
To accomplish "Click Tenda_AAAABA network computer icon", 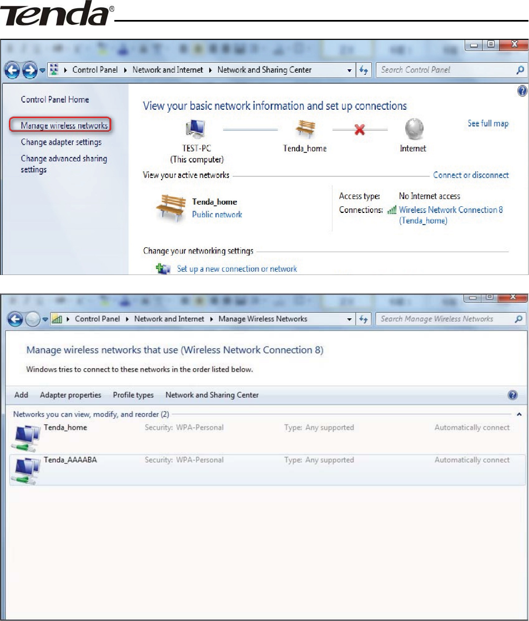I will tap(27, 471).
